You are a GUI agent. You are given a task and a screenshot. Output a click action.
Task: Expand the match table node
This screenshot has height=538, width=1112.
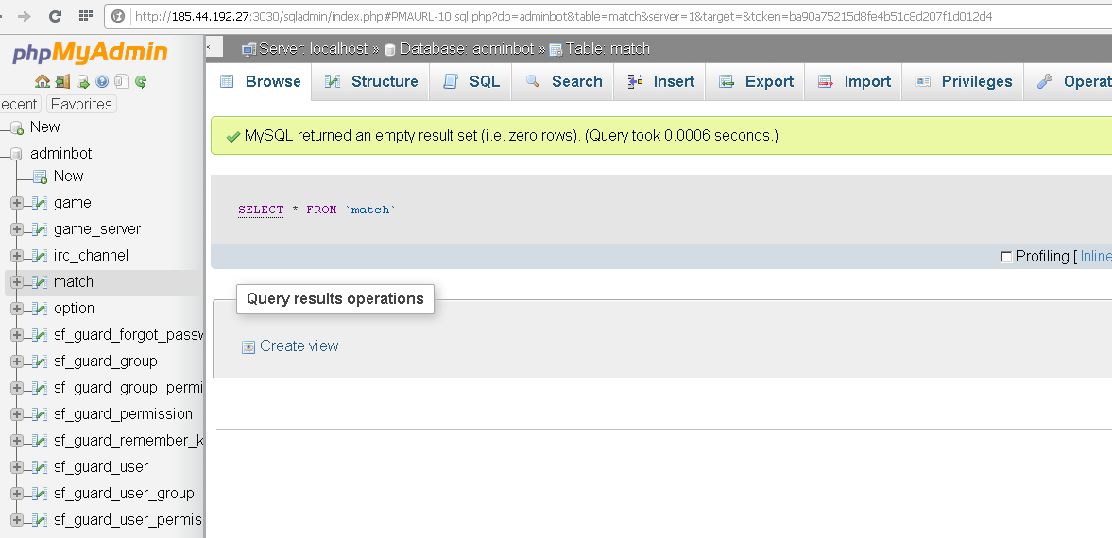click(x=17, y=282)
